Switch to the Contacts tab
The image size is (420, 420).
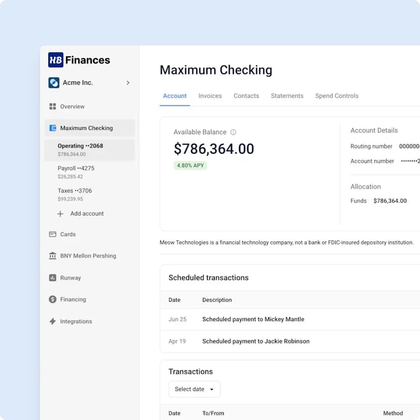click(246, 96)
